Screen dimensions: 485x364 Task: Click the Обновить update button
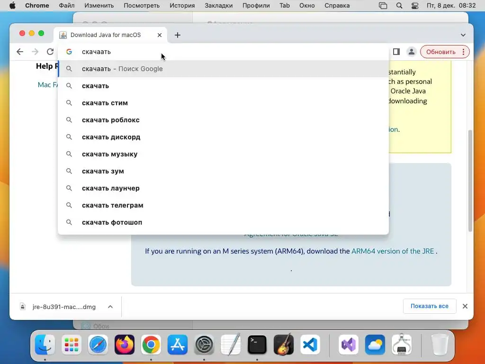click(441, 52)
